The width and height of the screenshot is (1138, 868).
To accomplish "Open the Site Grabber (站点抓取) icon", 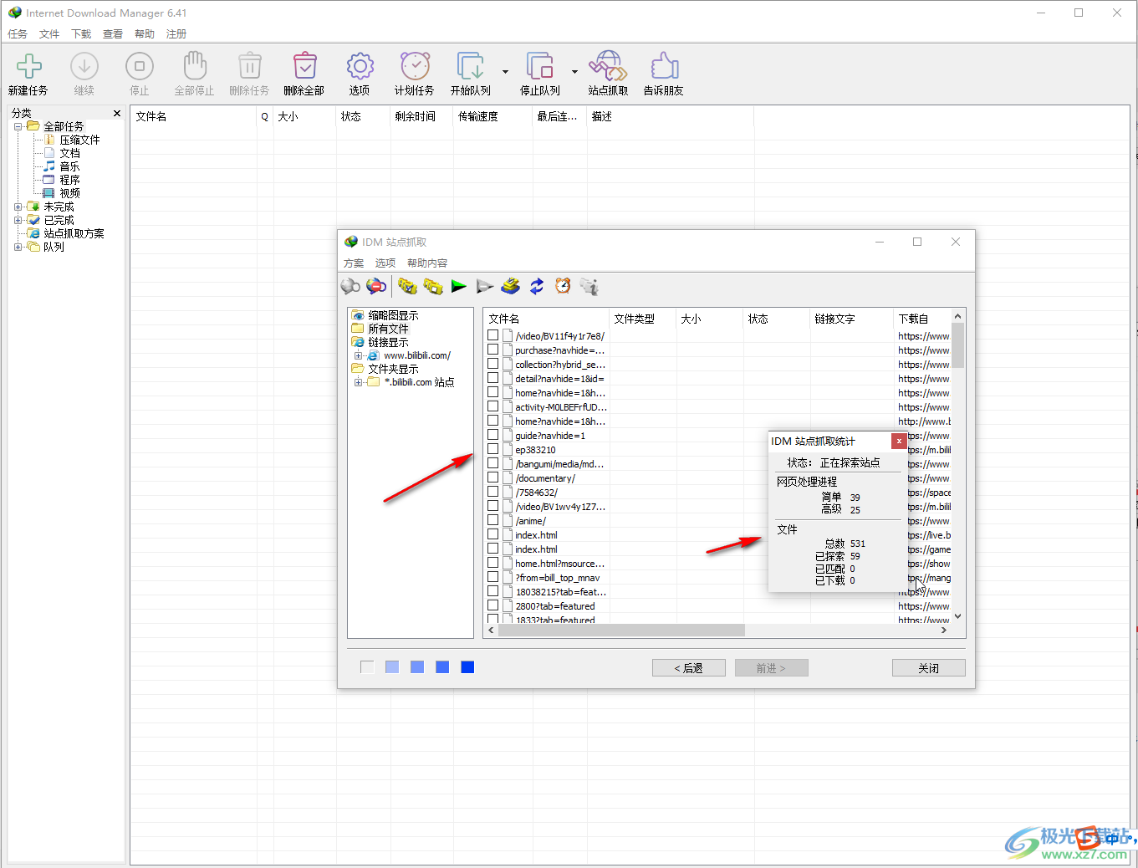I will (x=608, y=66).
